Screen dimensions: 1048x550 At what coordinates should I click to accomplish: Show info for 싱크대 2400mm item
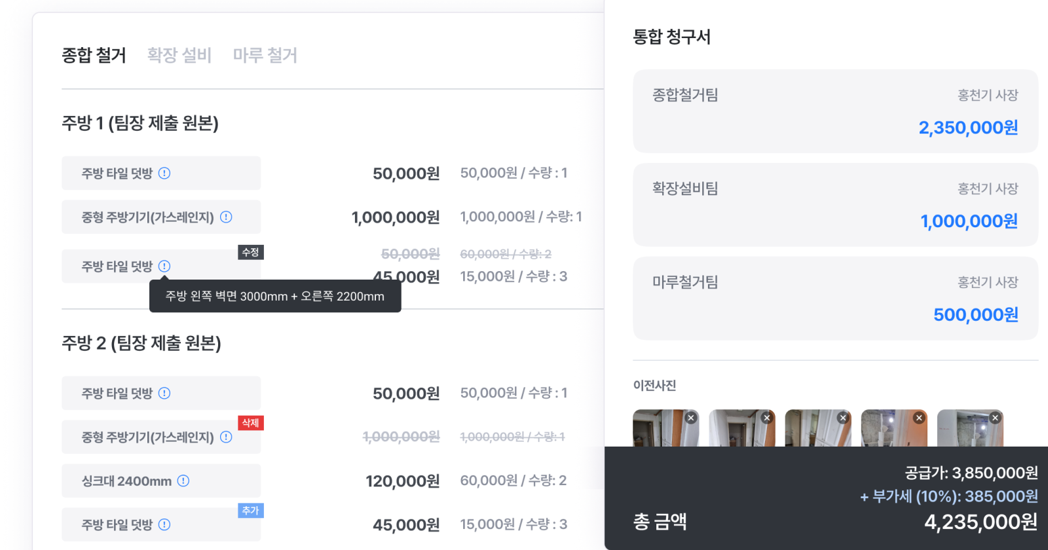click(183, 481)
